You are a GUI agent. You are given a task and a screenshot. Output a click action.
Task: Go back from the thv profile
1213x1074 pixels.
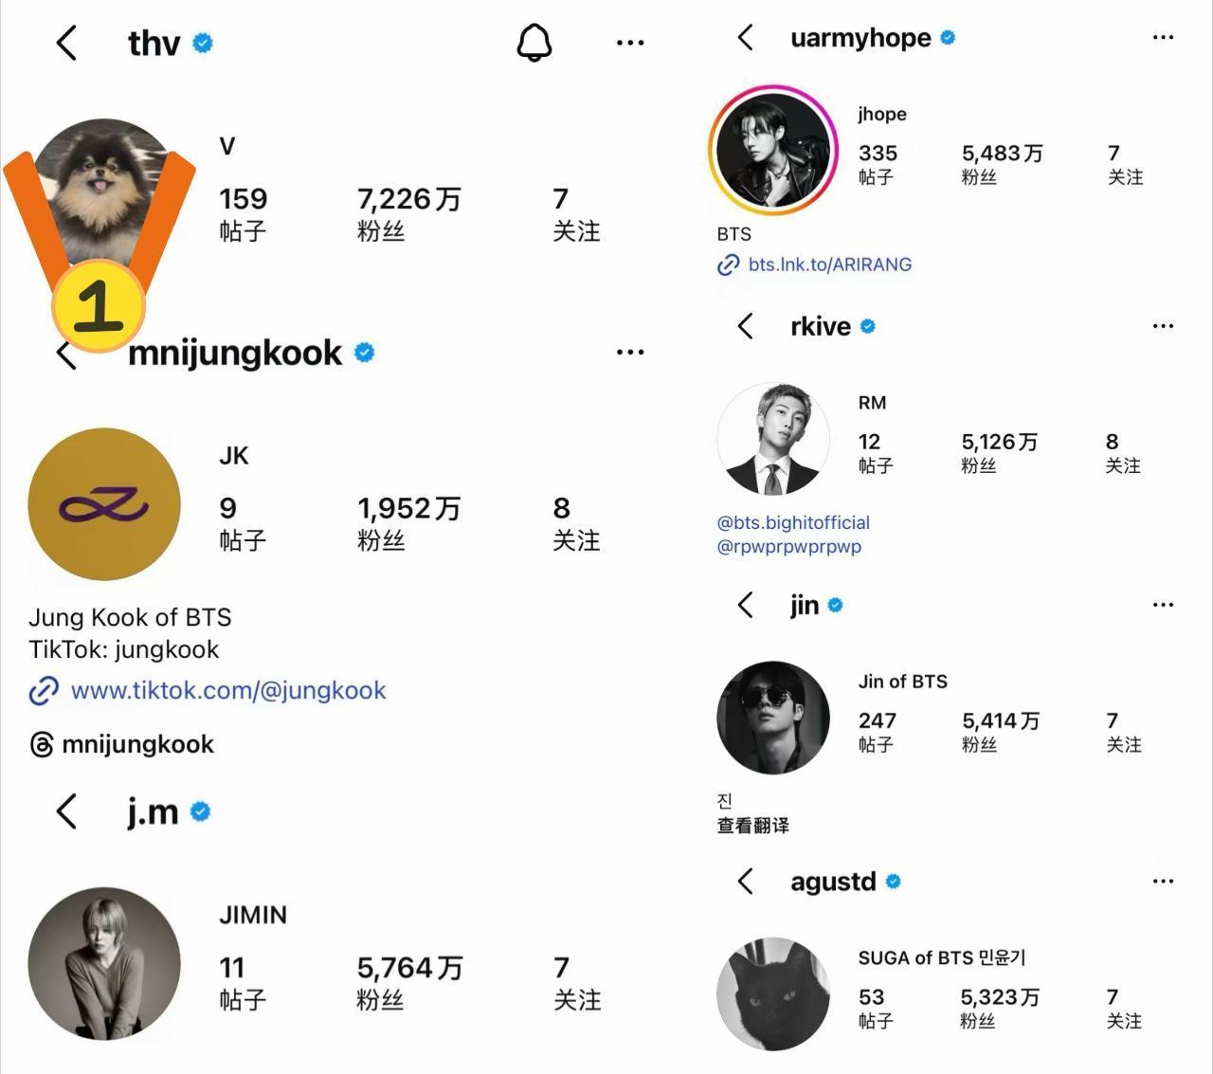(x=66, y=43)
